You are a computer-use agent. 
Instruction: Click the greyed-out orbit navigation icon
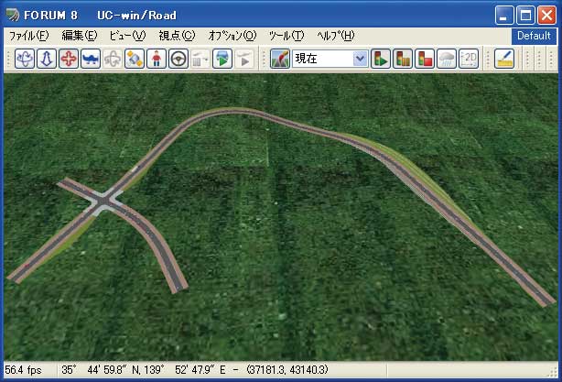pyautogui.click(x=113, y=59)
